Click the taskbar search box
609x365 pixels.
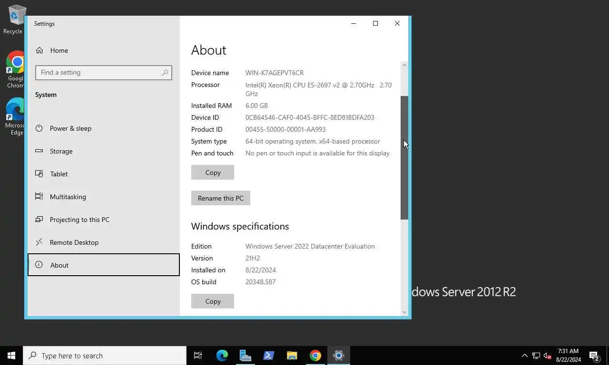(x=105, y=355)
